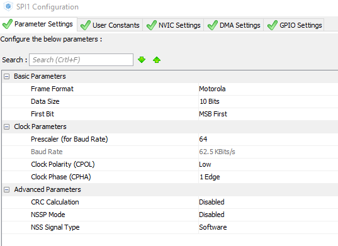Viewport: 338px width, 246px height.
Task: Select the CRC Calculation Disabled value
Action: [211, 202]
